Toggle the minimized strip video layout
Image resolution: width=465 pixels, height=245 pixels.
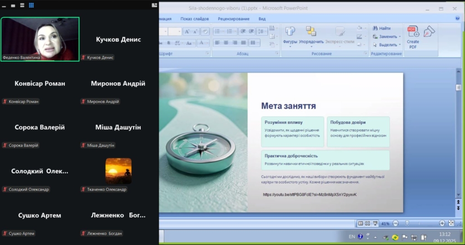(5, 5)
